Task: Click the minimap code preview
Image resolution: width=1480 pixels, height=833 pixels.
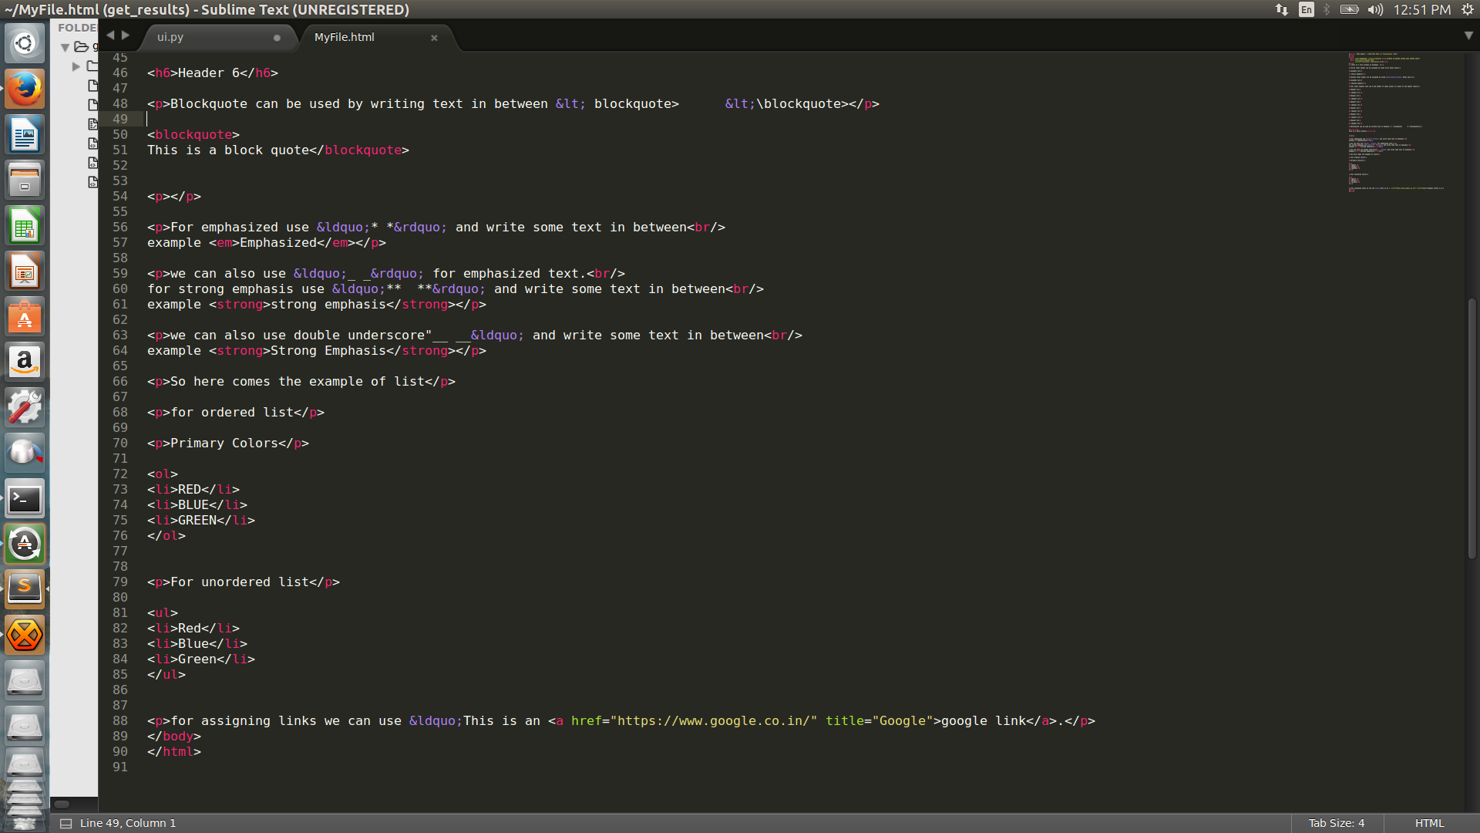Action: 1395,122
